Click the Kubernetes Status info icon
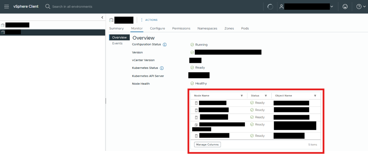The image size is (368, 164). [162, 68]
